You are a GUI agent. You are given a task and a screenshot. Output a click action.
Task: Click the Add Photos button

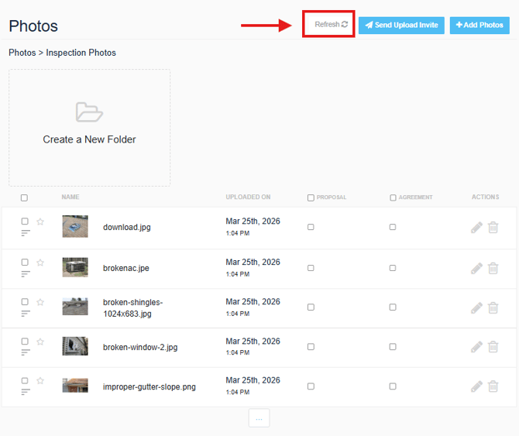[479, 25]
